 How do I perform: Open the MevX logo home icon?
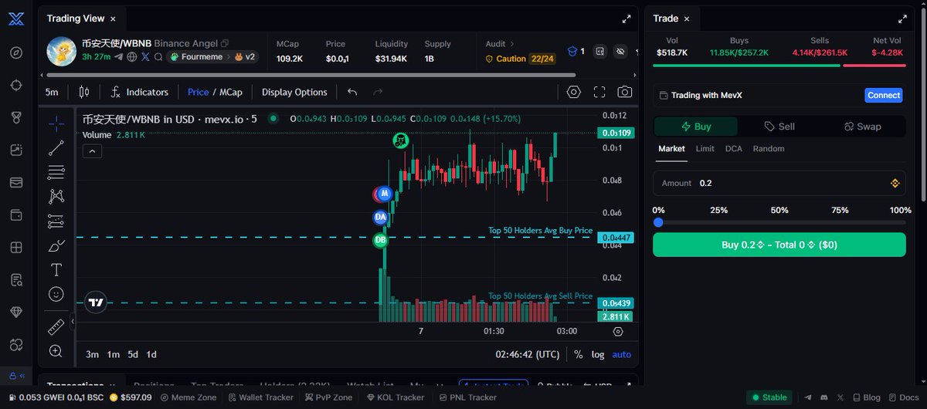(x=16, y=21)
